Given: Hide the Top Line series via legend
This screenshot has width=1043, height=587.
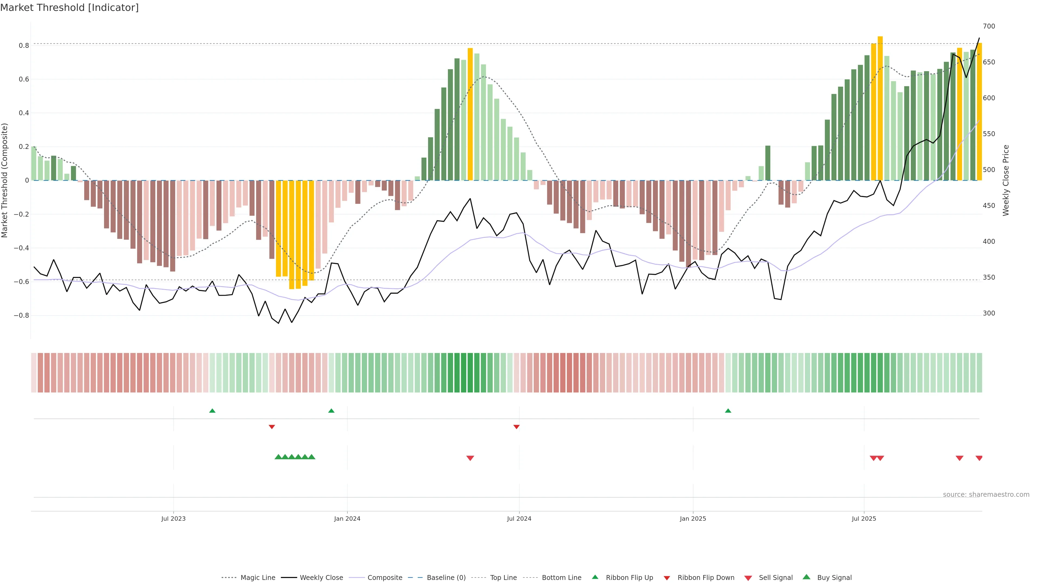Looking at the screenshot, I should pos(503,578).
